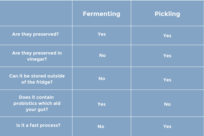Click Fermenting's No for stored outside fridge
204x136 pixels.
102,79
